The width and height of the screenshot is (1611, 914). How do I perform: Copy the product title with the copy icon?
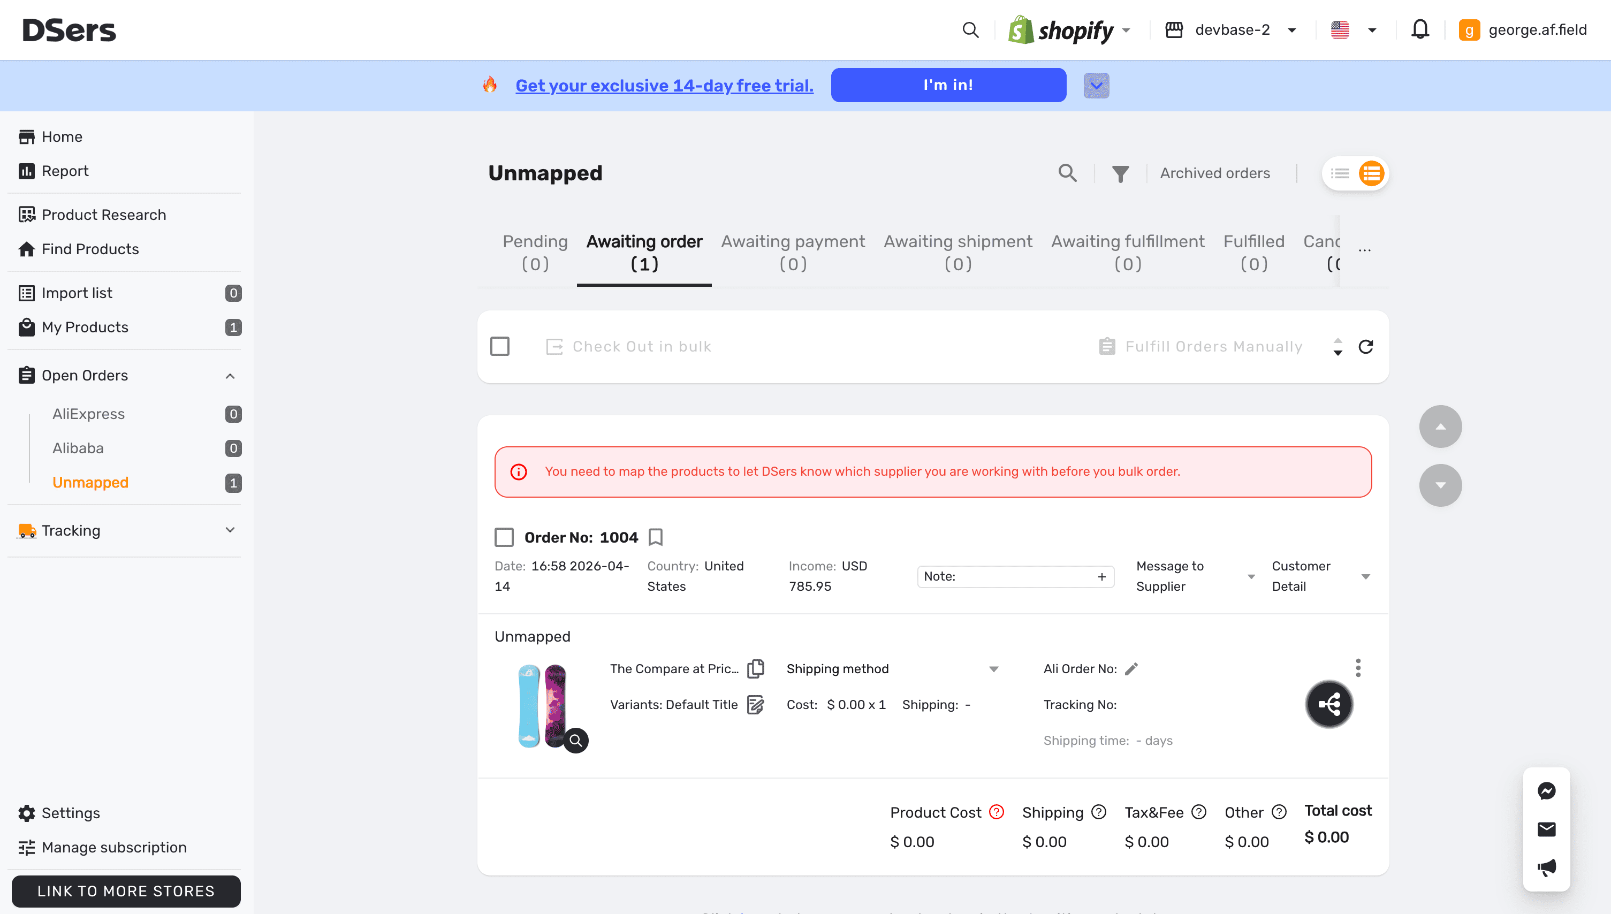tap(755, 668)
